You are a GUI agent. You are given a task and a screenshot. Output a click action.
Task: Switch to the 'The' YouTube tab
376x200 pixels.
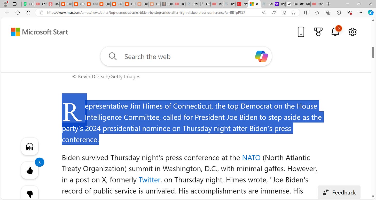click(x=318, y=4)
